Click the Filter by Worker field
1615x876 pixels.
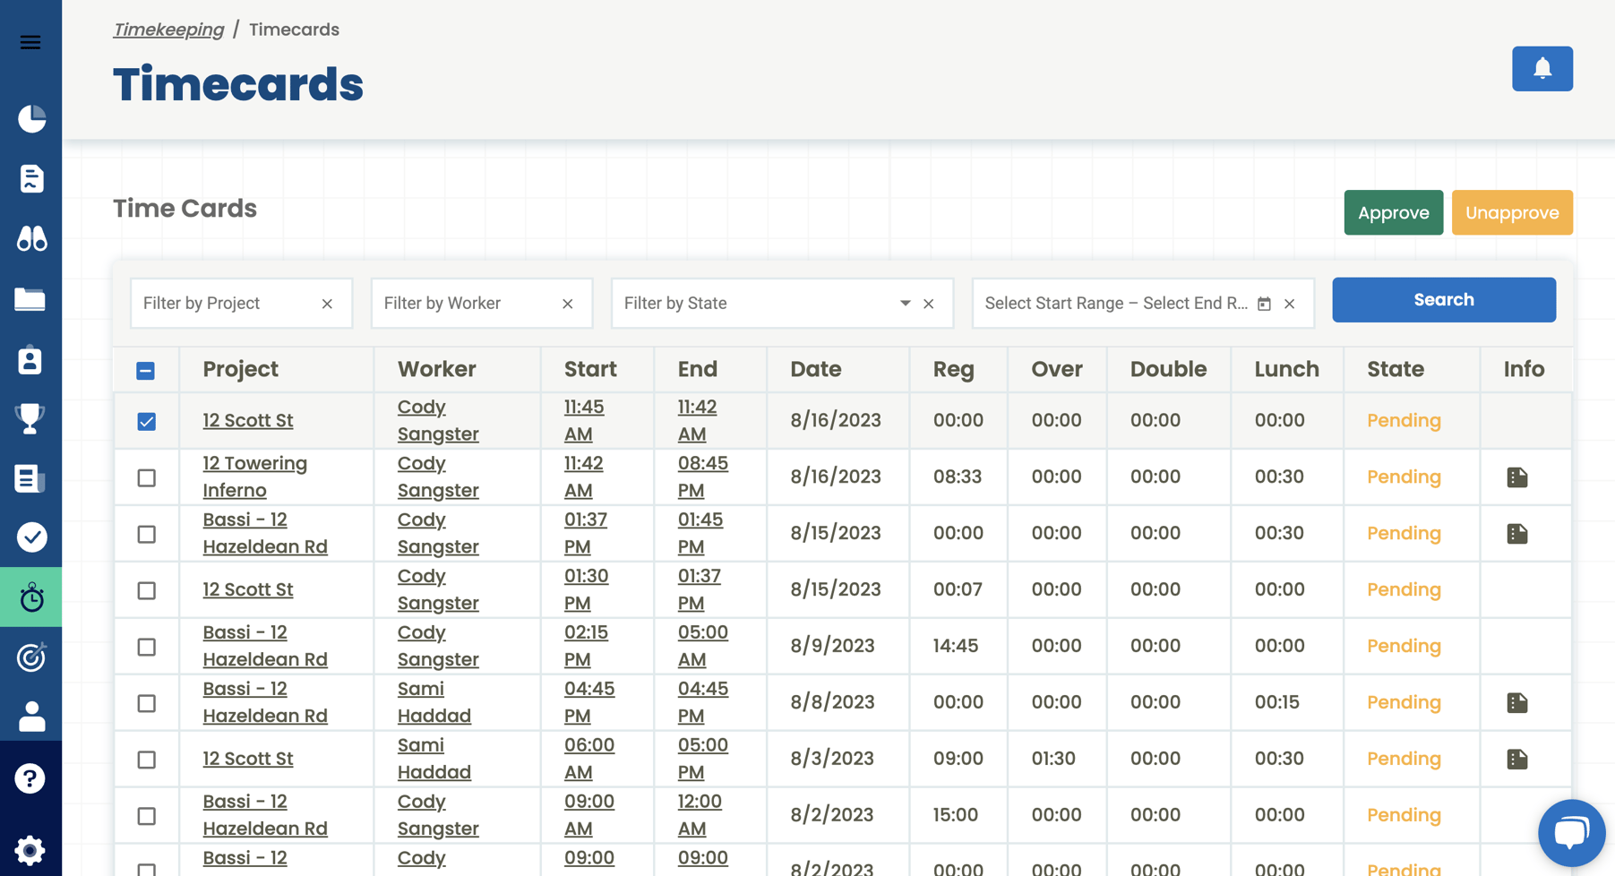pyautogui.click(x=466, y=304)
